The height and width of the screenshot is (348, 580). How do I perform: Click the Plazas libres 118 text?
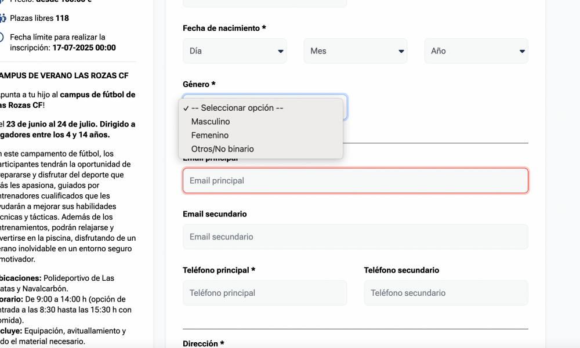click(x=39, y=18)
